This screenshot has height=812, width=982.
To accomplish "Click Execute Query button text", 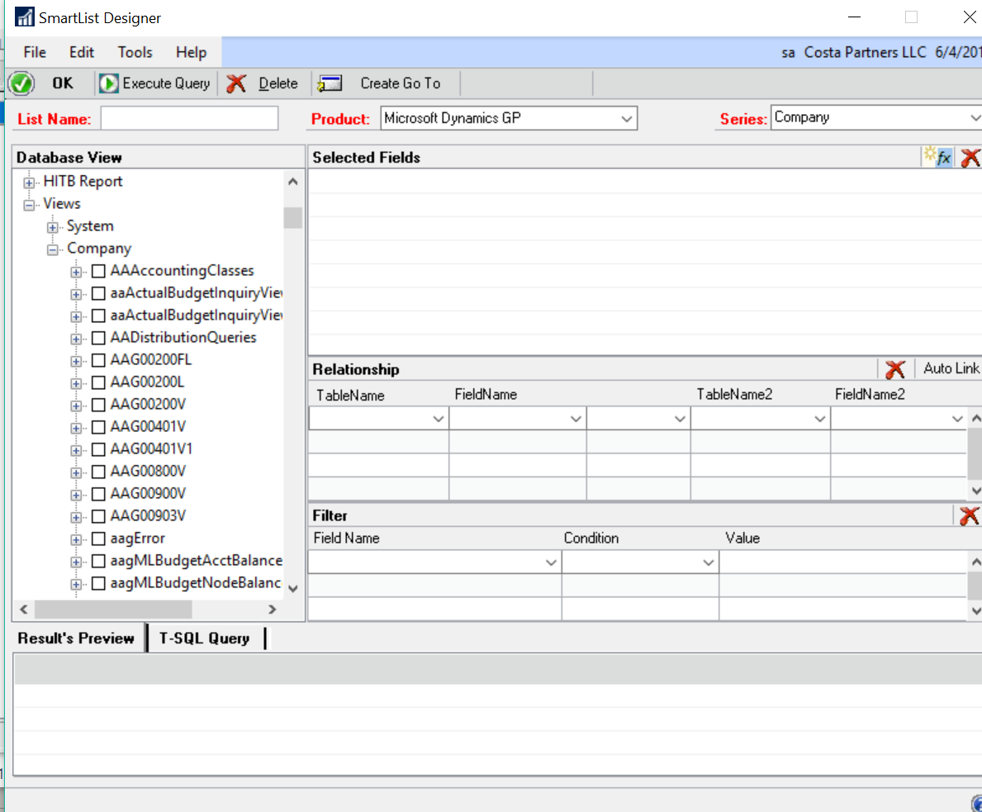I will click(166, 83).
